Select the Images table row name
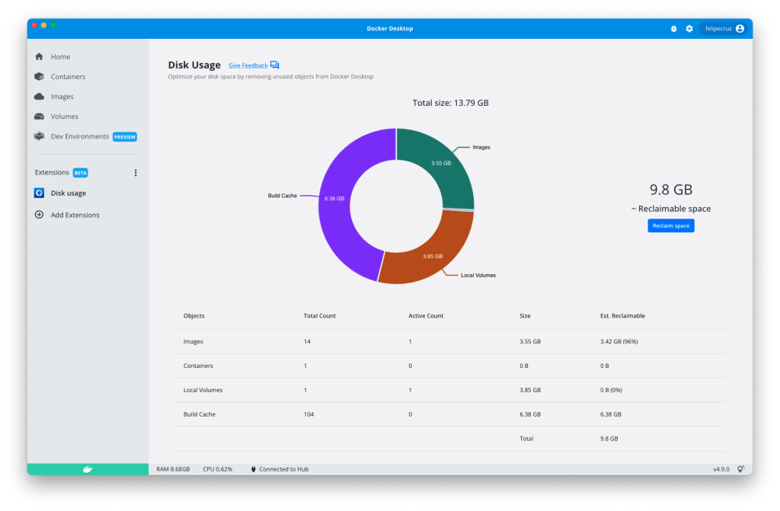Screen dimensions: 780x511 pyautogui.click(x=193, y=342)
